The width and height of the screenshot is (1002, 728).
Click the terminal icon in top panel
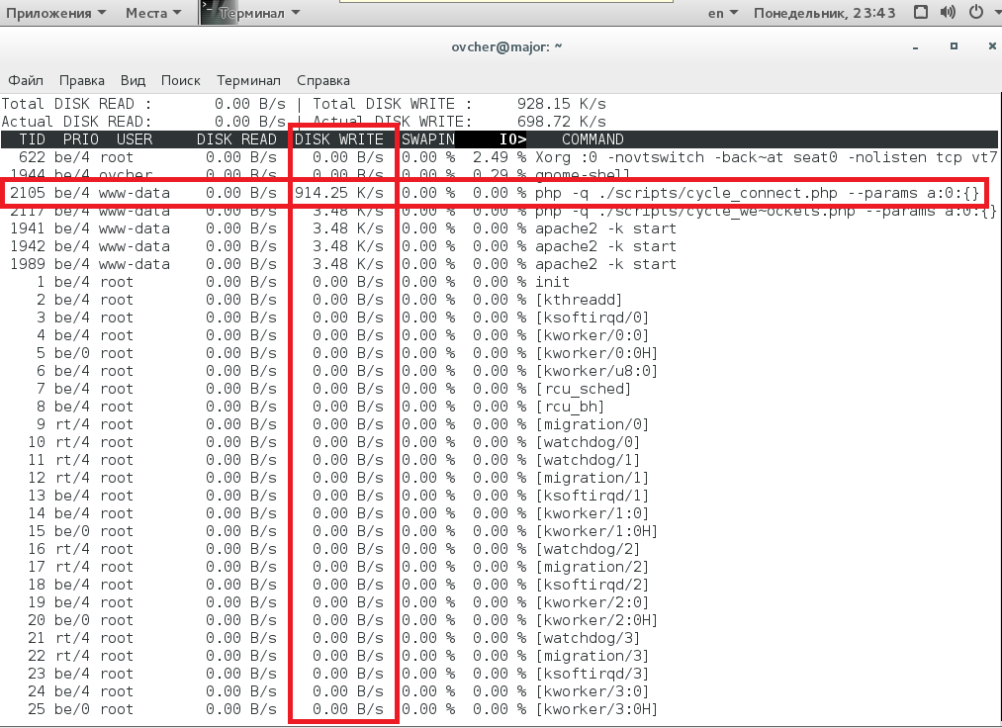209,13
